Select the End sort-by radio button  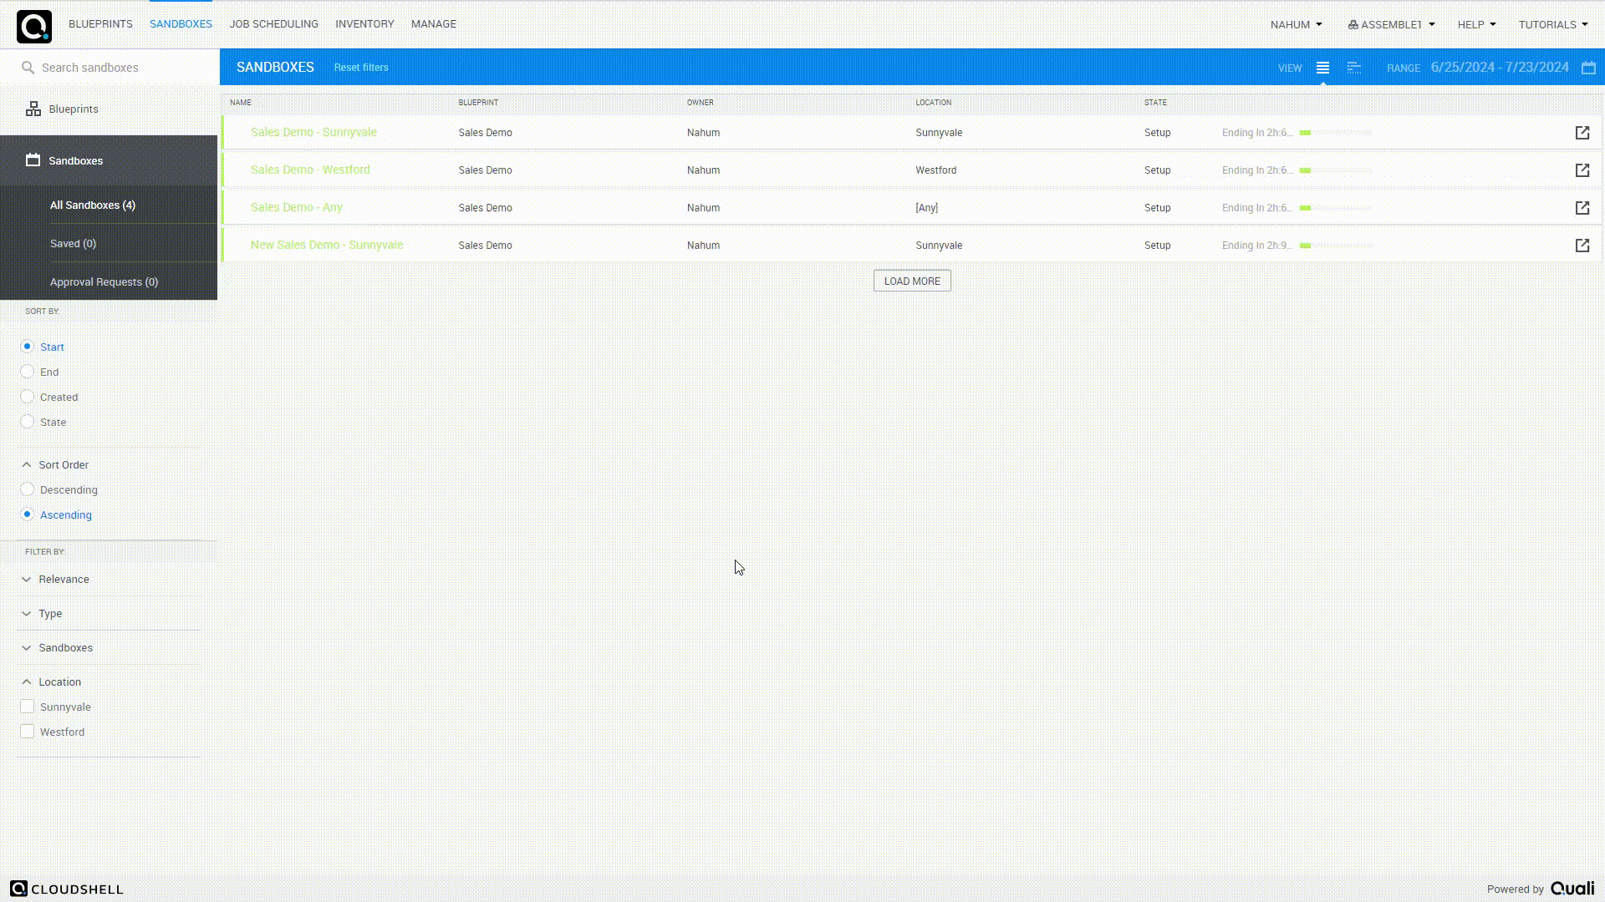point(28,371)
